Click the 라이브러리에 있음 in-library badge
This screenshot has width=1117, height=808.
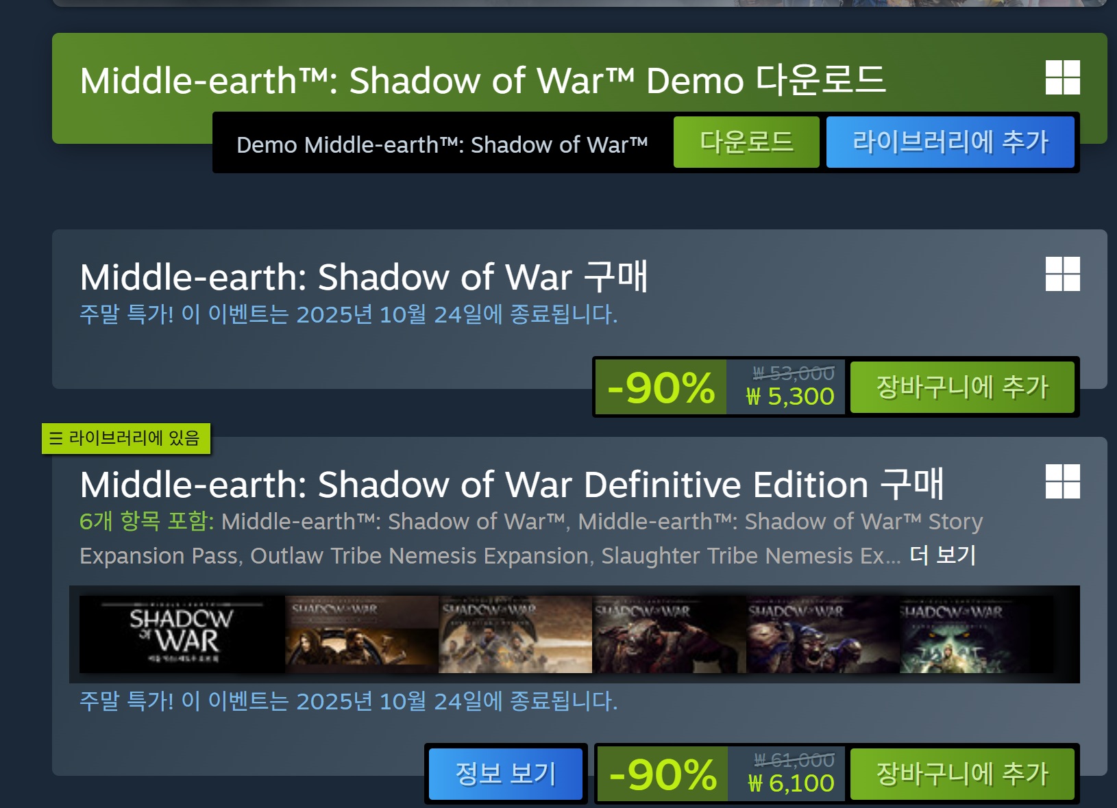(126, 438)
